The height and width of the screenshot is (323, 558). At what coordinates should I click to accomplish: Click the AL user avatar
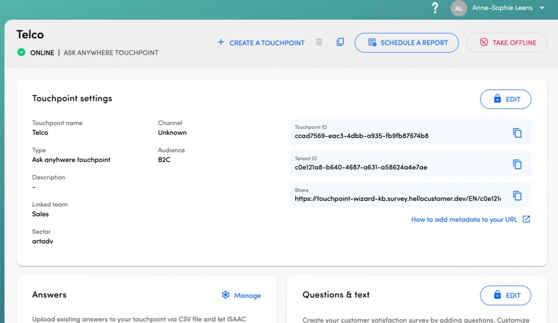click(458, 8)
